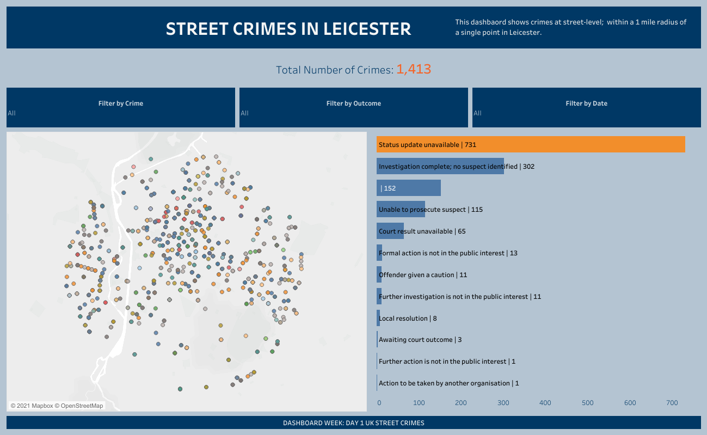Image resolution: width=707 pixels, height=435 pixels.
Task: Click the 200 axis tick label
Action: pos(461,403)
